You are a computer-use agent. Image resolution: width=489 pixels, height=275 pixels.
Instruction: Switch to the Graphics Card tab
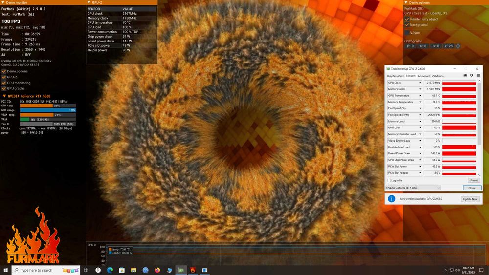[x=395, y=76]
